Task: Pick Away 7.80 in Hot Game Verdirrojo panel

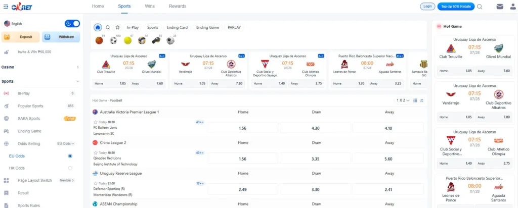Action: (493, 117)
